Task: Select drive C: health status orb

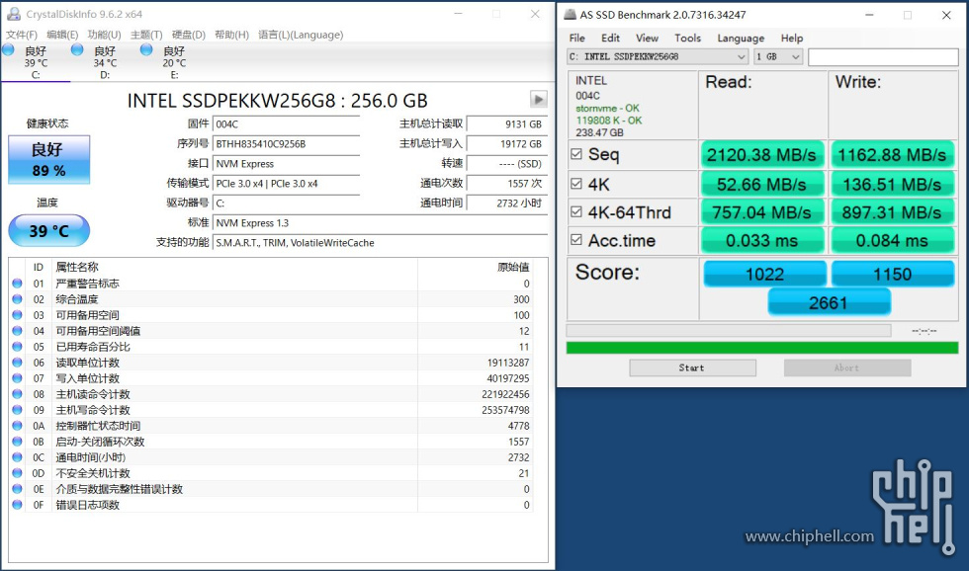Action: [x=9, y=50]
